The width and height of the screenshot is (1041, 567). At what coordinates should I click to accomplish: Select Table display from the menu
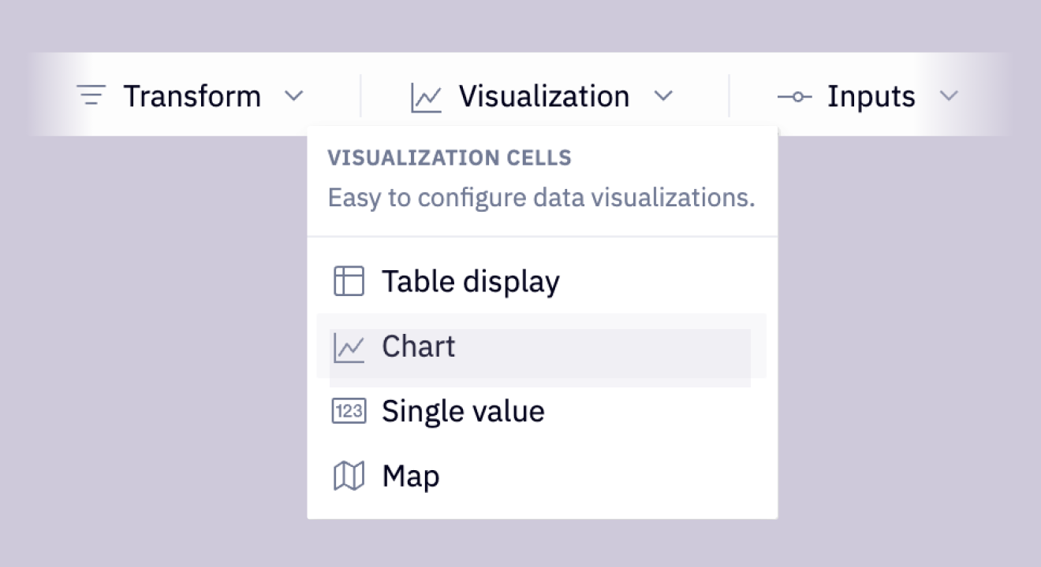coord(471,281)
